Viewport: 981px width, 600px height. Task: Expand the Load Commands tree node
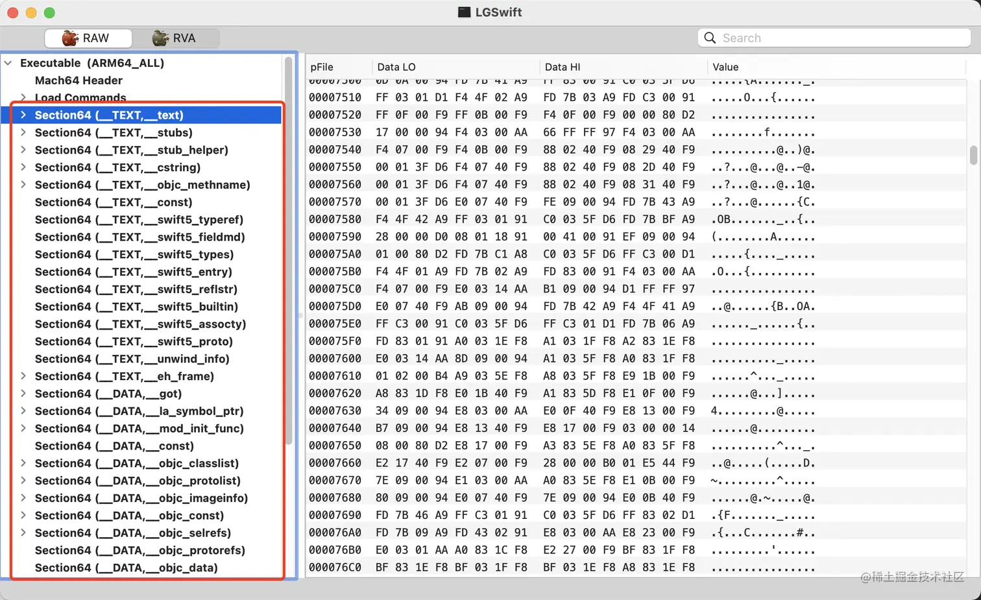[23, 98]
